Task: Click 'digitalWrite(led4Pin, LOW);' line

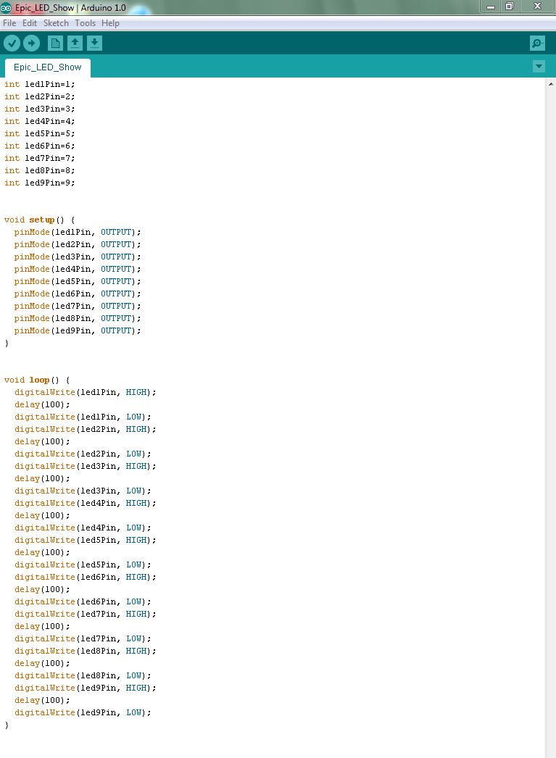Action: pyautogui.click(x=83, y=528)
